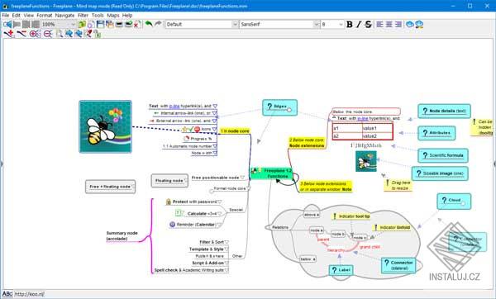Toggle cloud on selected node
Viewport: 496px width, 299px height.
tap(410, 24)
